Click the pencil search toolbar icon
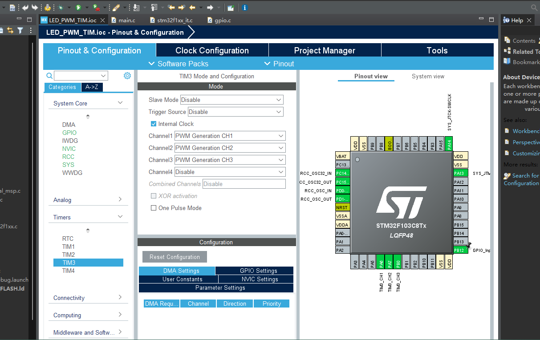This screenshot has height=340, width=540. click(116, 8)
